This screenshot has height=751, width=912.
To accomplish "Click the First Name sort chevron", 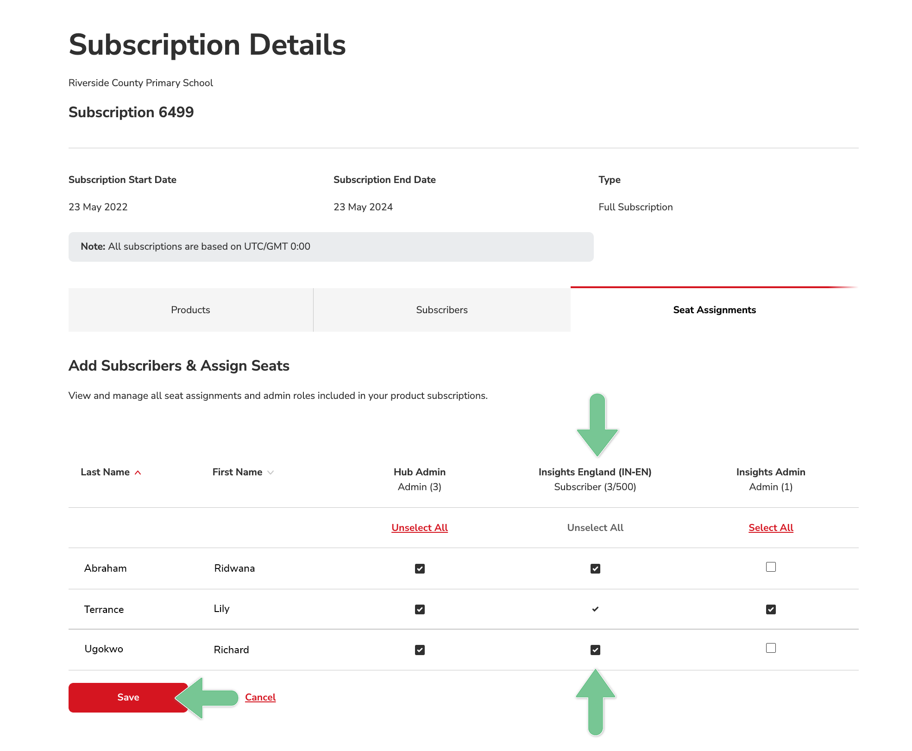I will pyautogui.click(x=270, y=473).
